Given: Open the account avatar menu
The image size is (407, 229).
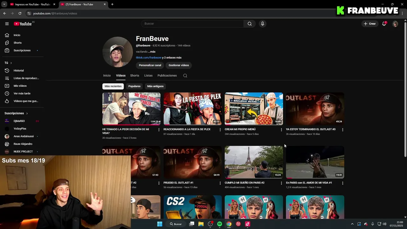Looking at the screenshot, I should pos(395,24).
